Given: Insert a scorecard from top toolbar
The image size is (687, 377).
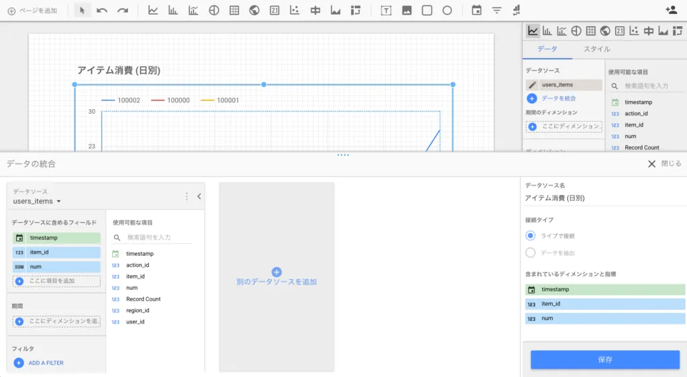Looking at the screenshot, I should (274, 11).
